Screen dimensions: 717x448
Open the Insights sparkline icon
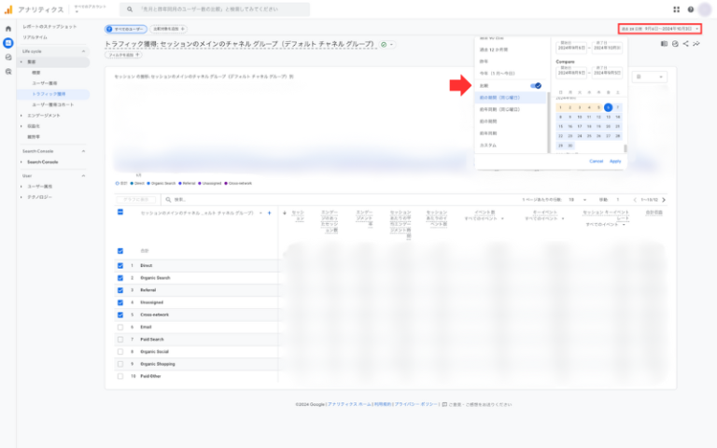[696, 43]
